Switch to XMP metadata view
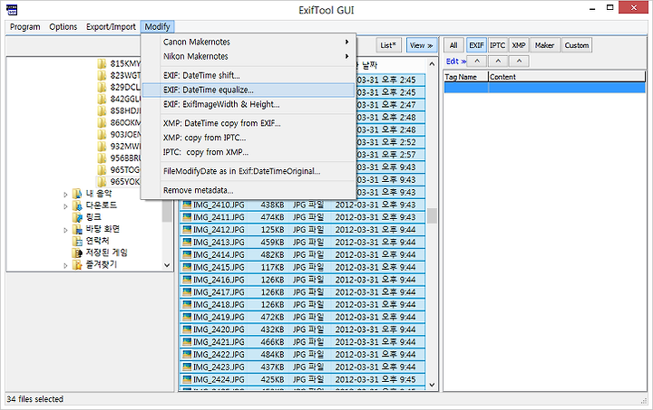The width and height of the screenshot is (653, 410). [519, 45]
